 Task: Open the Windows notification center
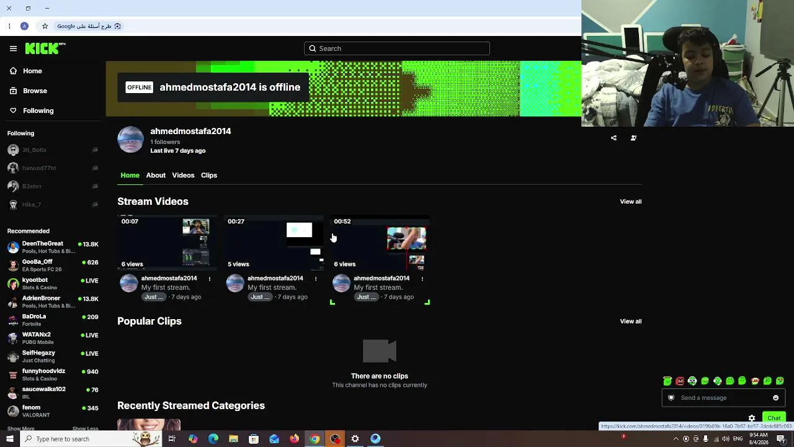pos(781,439)
